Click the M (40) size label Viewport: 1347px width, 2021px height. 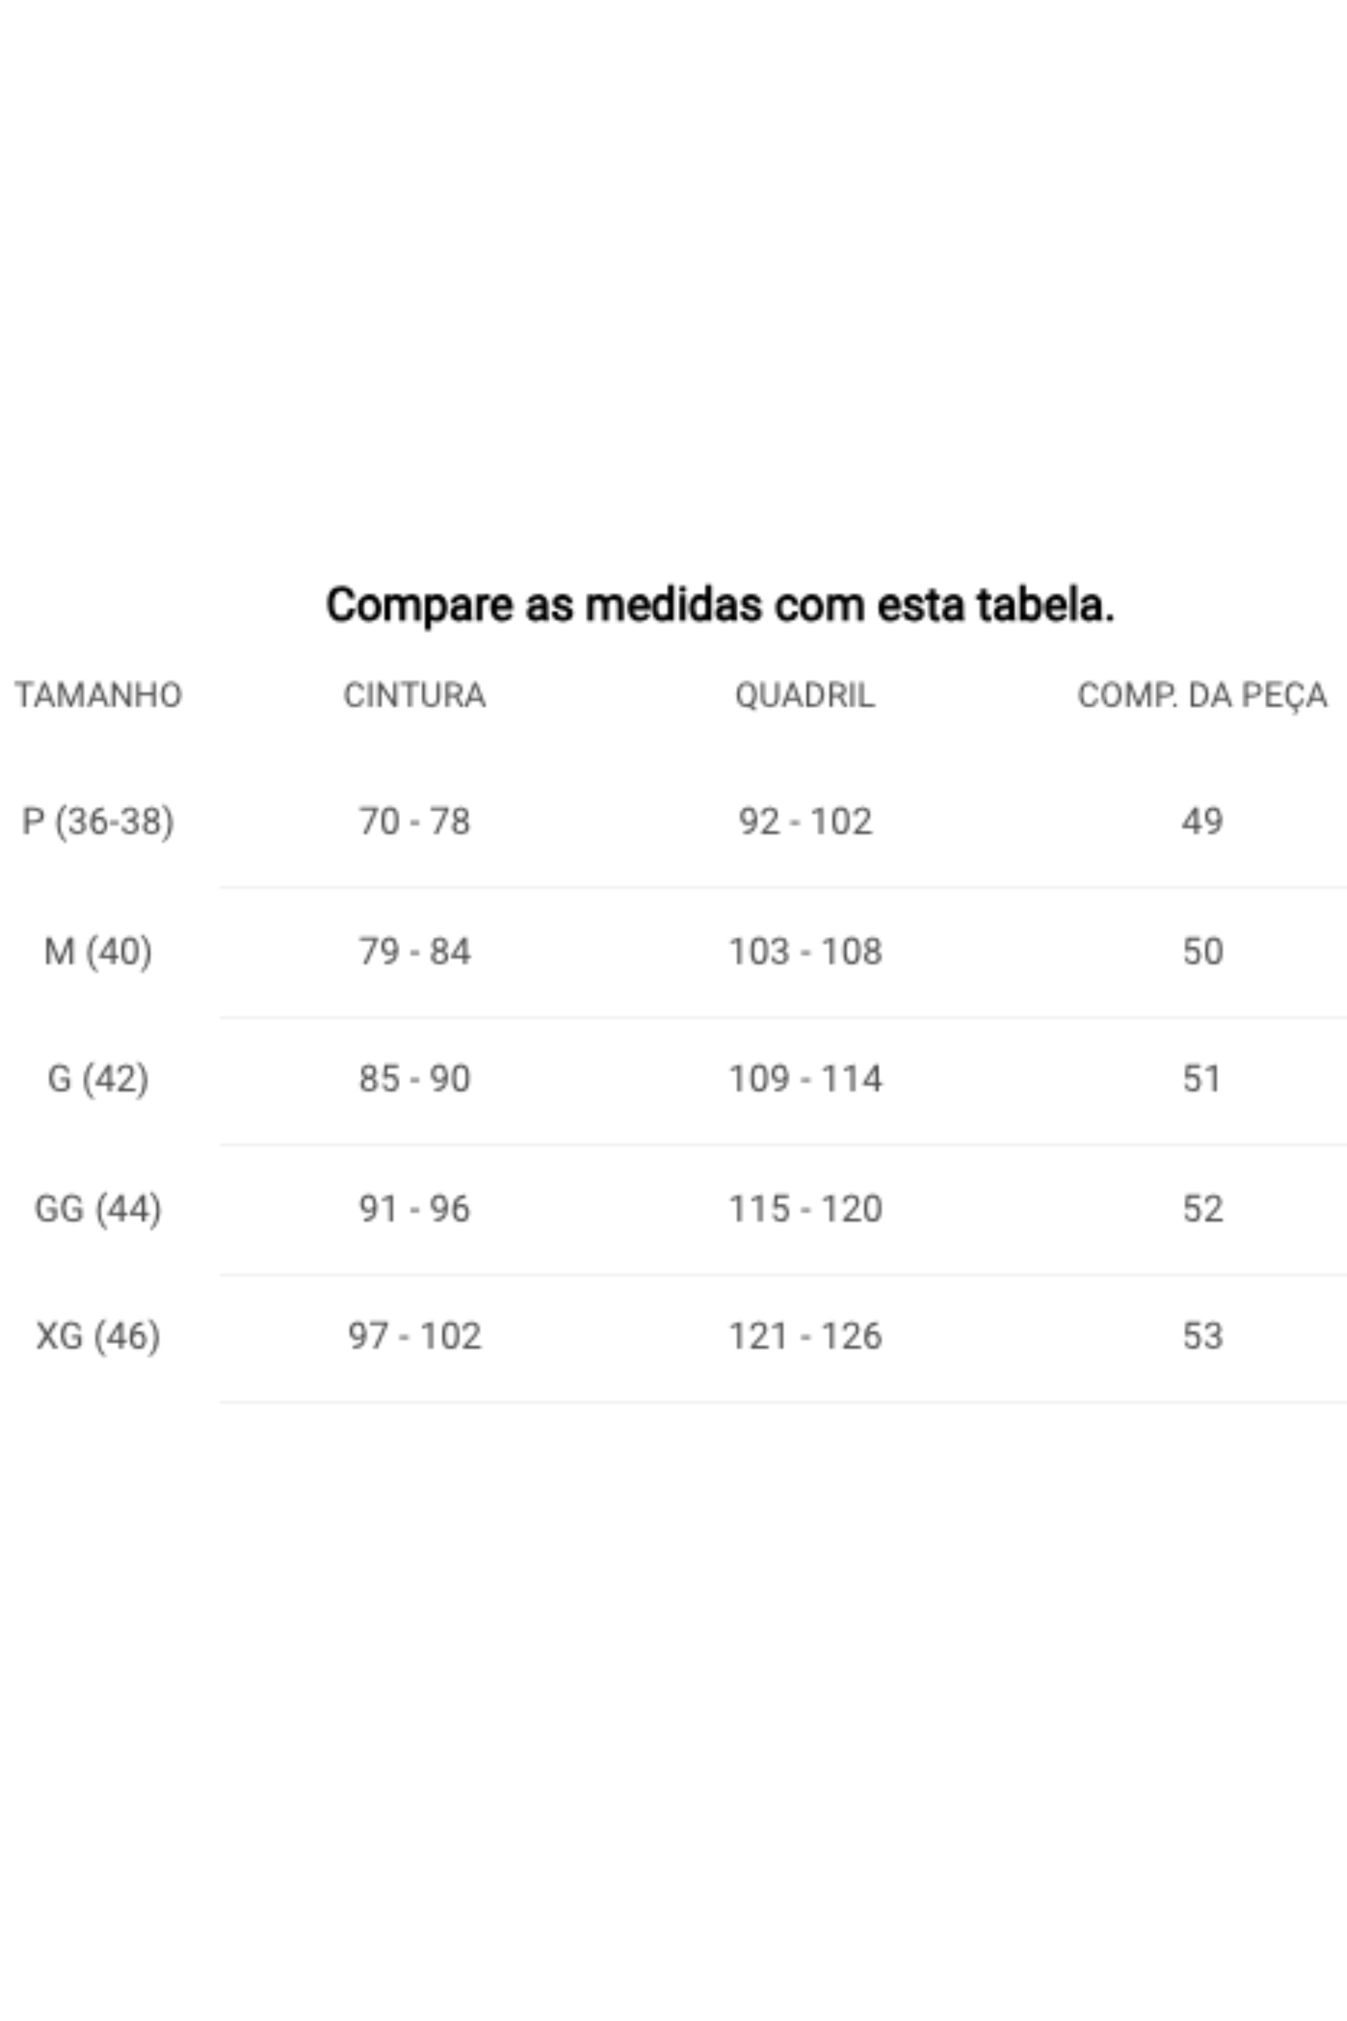[98, 951]
